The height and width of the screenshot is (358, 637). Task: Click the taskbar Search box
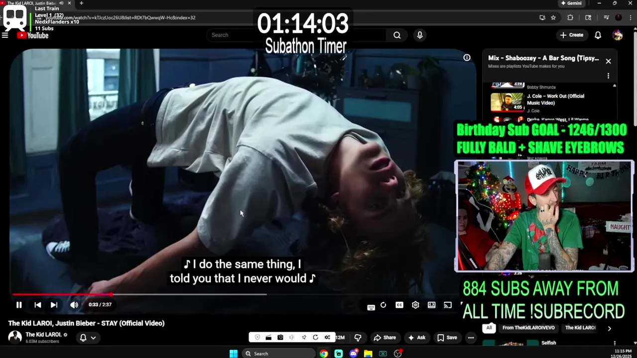(279, 354)
